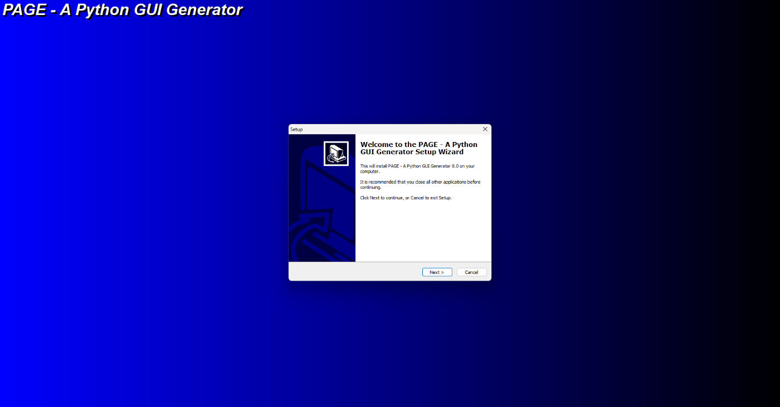
Task: Click the 'It is recommended' paragraph
Action: [420, 184]
